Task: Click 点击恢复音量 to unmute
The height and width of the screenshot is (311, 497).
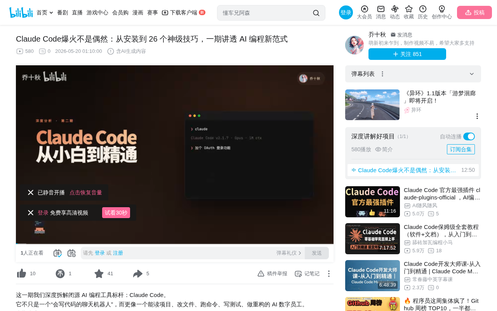Action: coord(86,192)
